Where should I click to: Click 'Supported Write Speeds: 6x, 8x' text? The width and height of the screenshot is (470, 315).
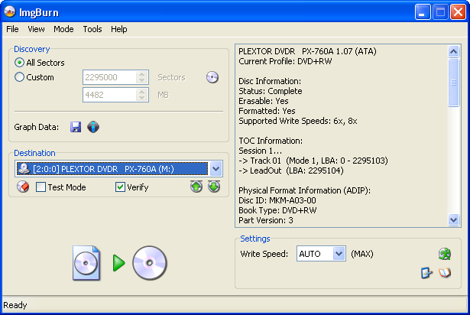298,121
